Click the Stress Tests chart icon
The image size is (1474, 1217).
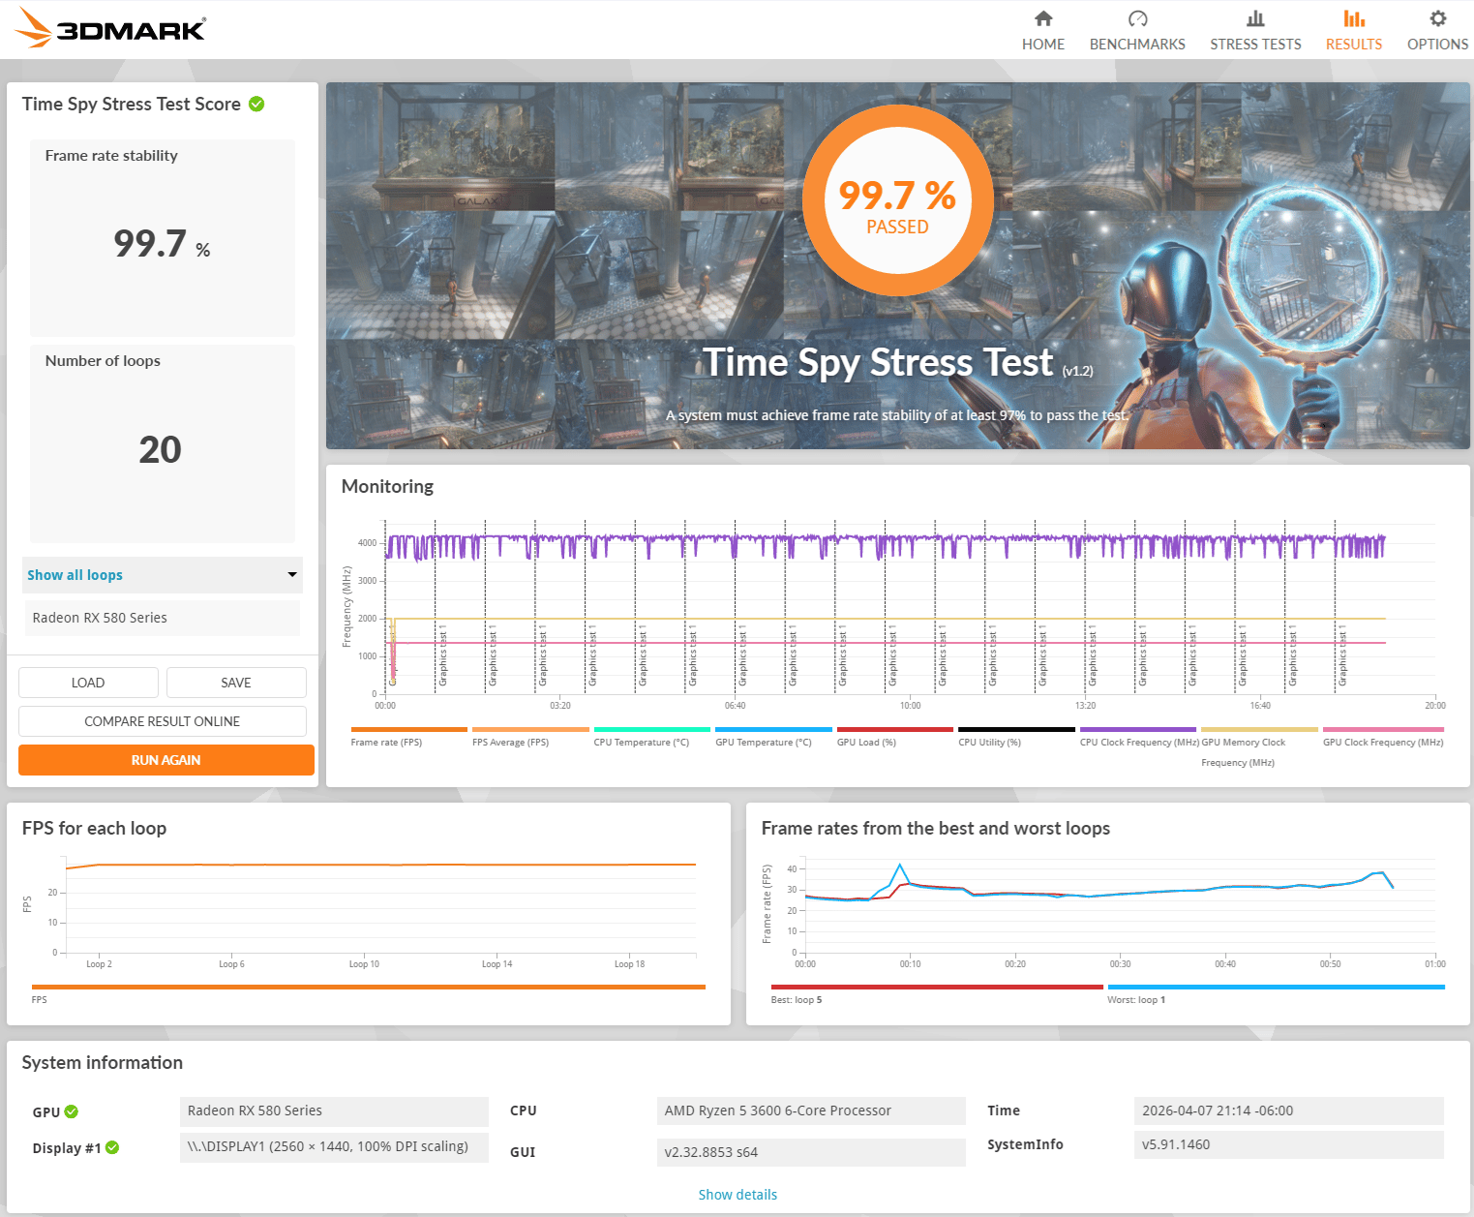pos(1255,18)
